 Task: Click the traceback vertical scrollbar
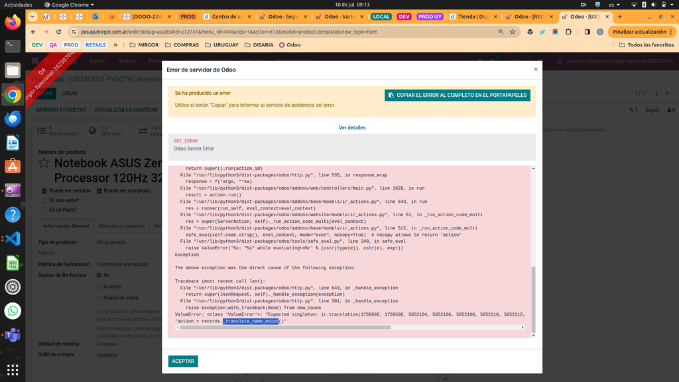tap(534, 299)
